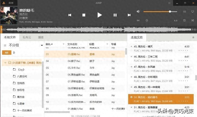Expand the 不分组 grouping dropdown arrow
Screen dimensions: 197x117
[x=42, y=45]
